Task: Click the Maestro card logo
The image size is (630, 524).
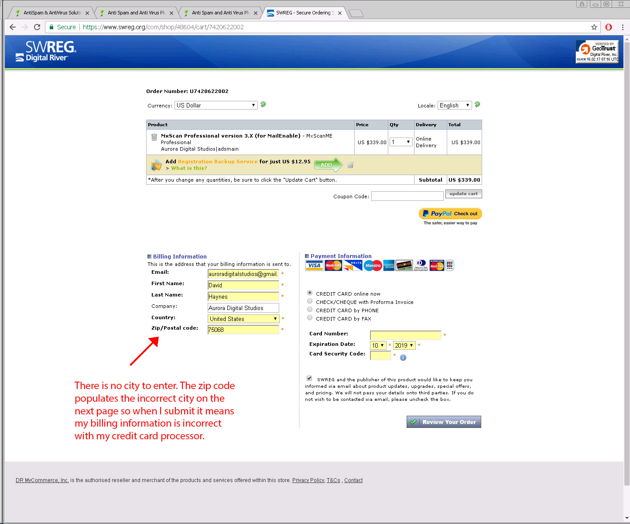Action: click(x=373, y=265)
